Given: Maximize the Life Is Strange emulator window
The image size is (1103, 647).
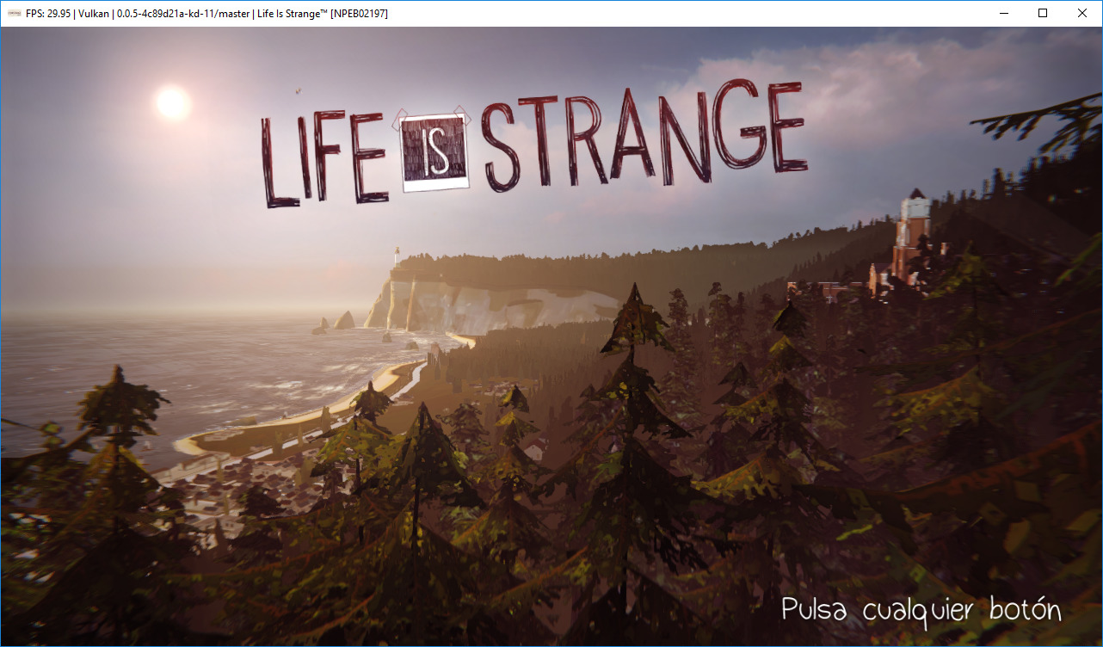Looking at the screenshot, I should [x=1043, y=13].
